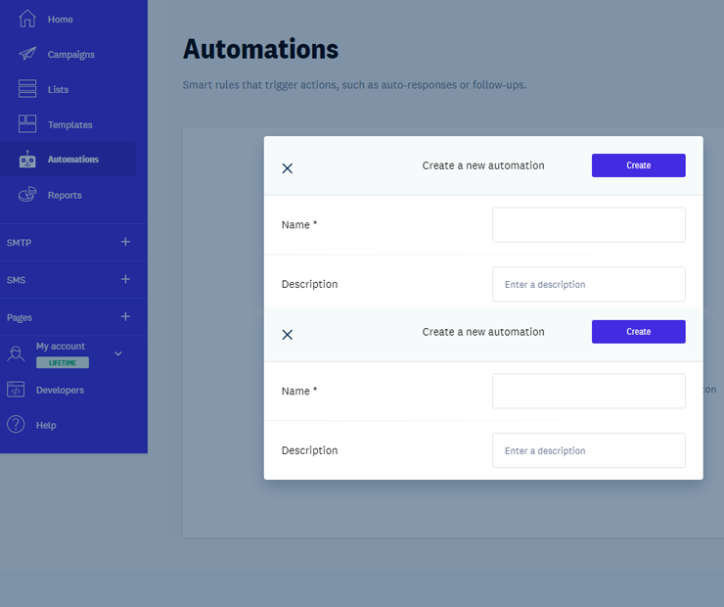
Task: Select the Lists icon in sidebar
Action: [27, 89]
